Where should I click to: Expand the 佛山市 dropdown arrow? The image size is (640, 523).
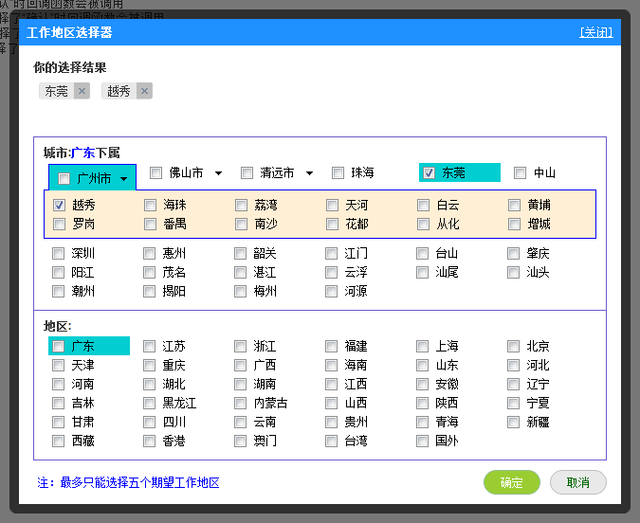pyautogui.click(x=218, y=173)
